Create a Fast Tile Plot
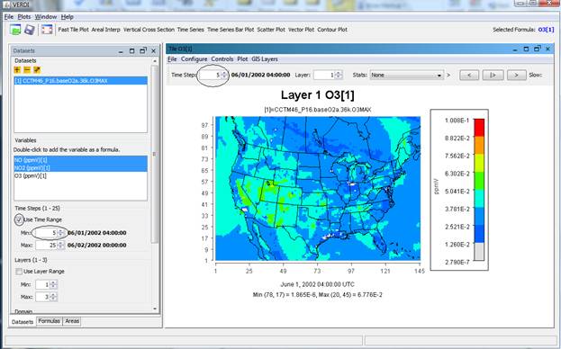 (x=73, y=30)
